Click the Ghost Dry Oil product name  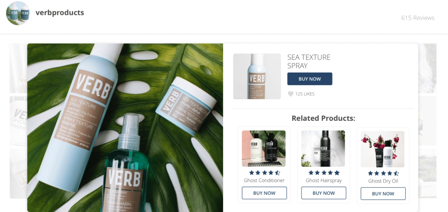(x=383, y=181)
